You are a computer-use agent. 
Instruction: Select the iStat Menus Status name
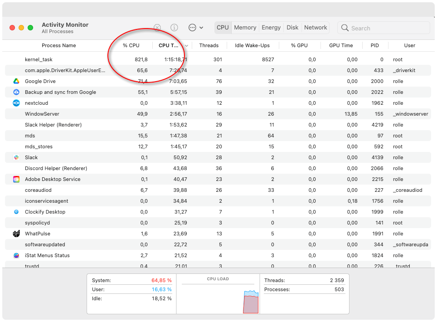click(x=48, y=255)
